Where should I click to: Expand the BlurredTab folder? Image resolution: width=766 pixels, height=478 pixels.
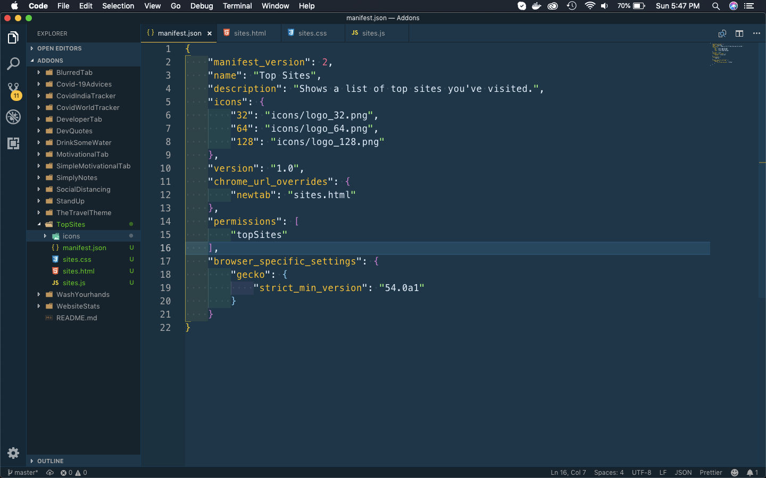pos(84,73)
